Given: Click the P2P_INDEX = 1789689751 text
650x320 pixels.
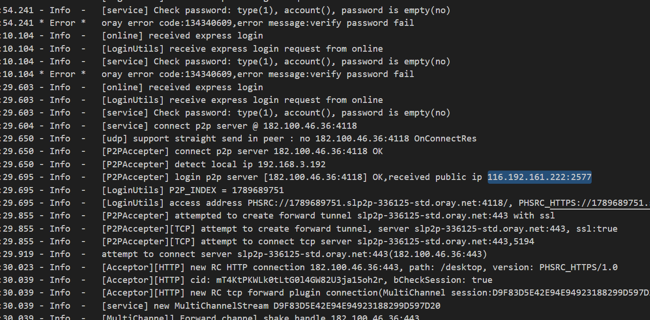Looking at the screenshot, I should click(226, 190).
